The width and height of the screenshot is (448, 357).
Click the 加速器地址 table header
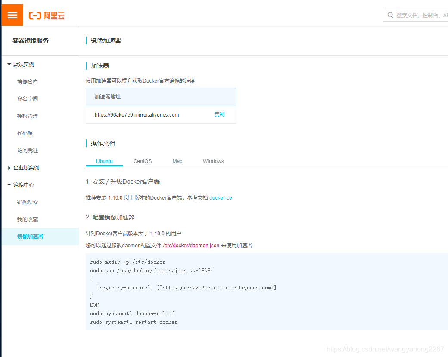pyautogui.click(x=161, y=97)
